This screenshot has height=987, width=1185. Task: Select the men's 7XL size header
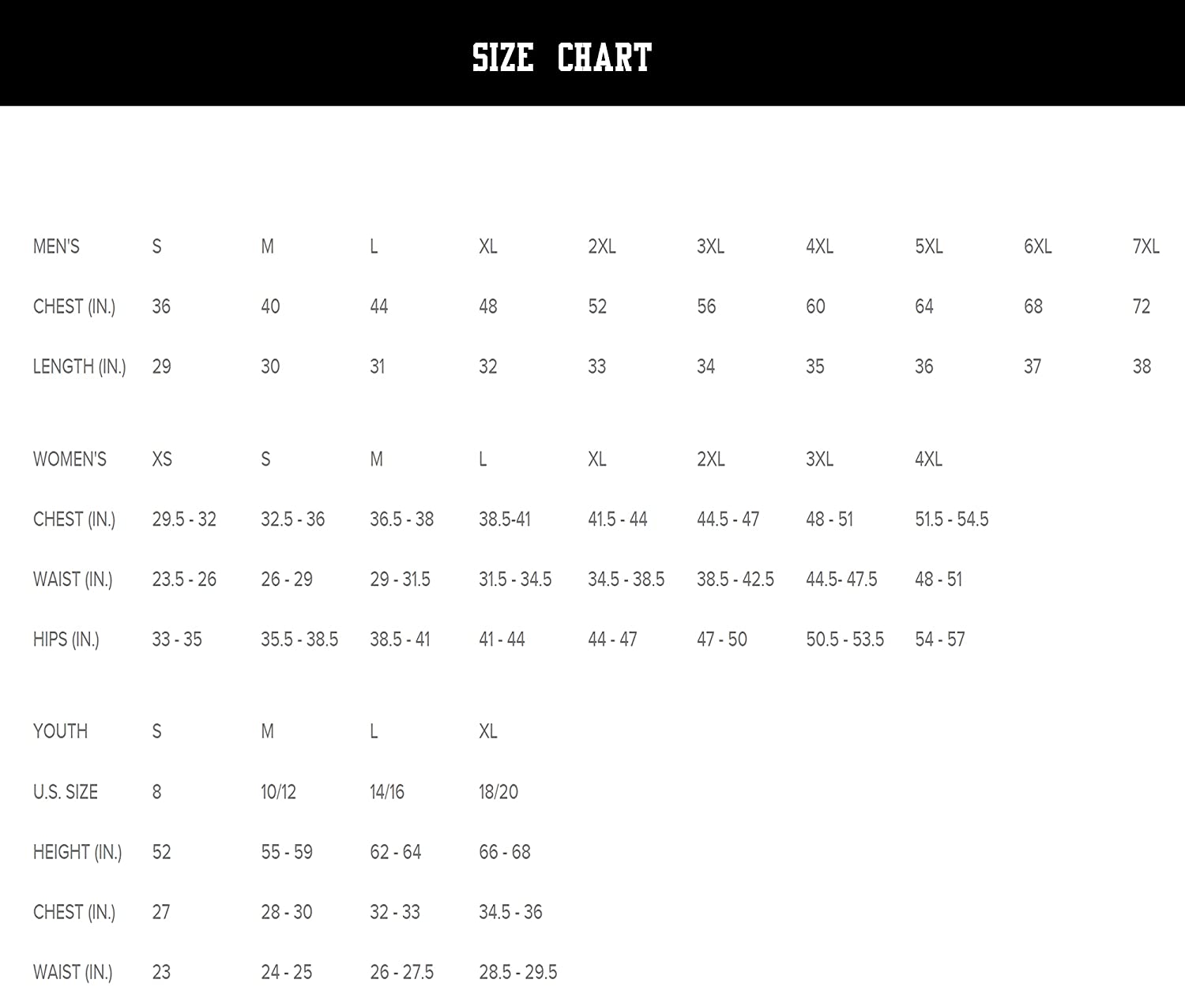[x=1145, y=246]
